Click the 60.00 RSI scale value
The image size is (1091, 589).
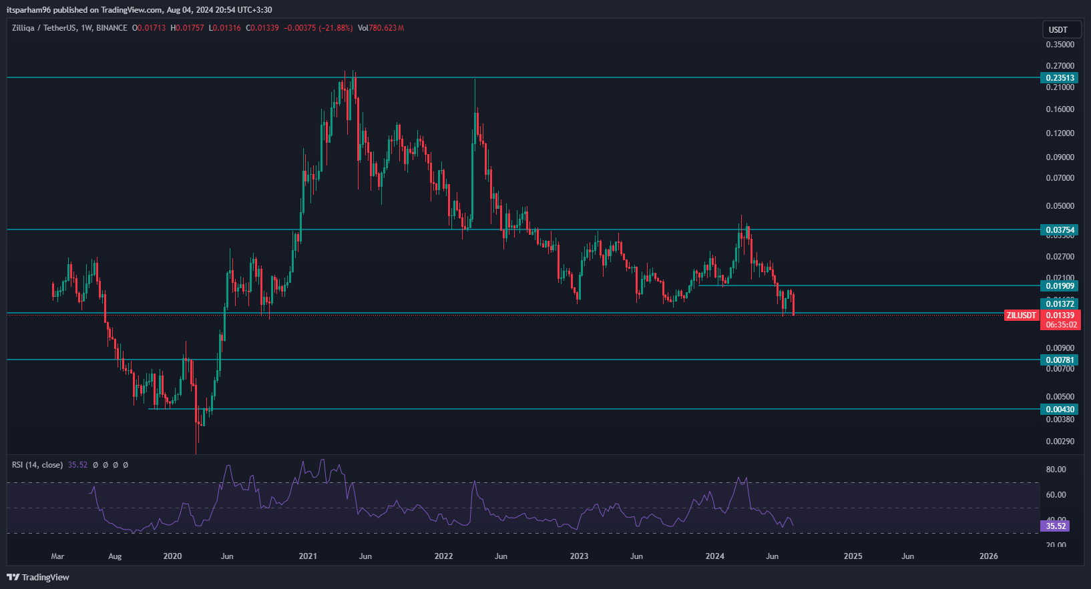pyautogui.click(x=1056, y=495)
